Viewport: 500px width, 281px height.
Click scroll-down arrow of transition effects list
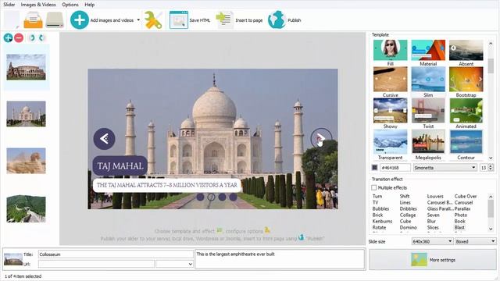(x=491, y=229)
